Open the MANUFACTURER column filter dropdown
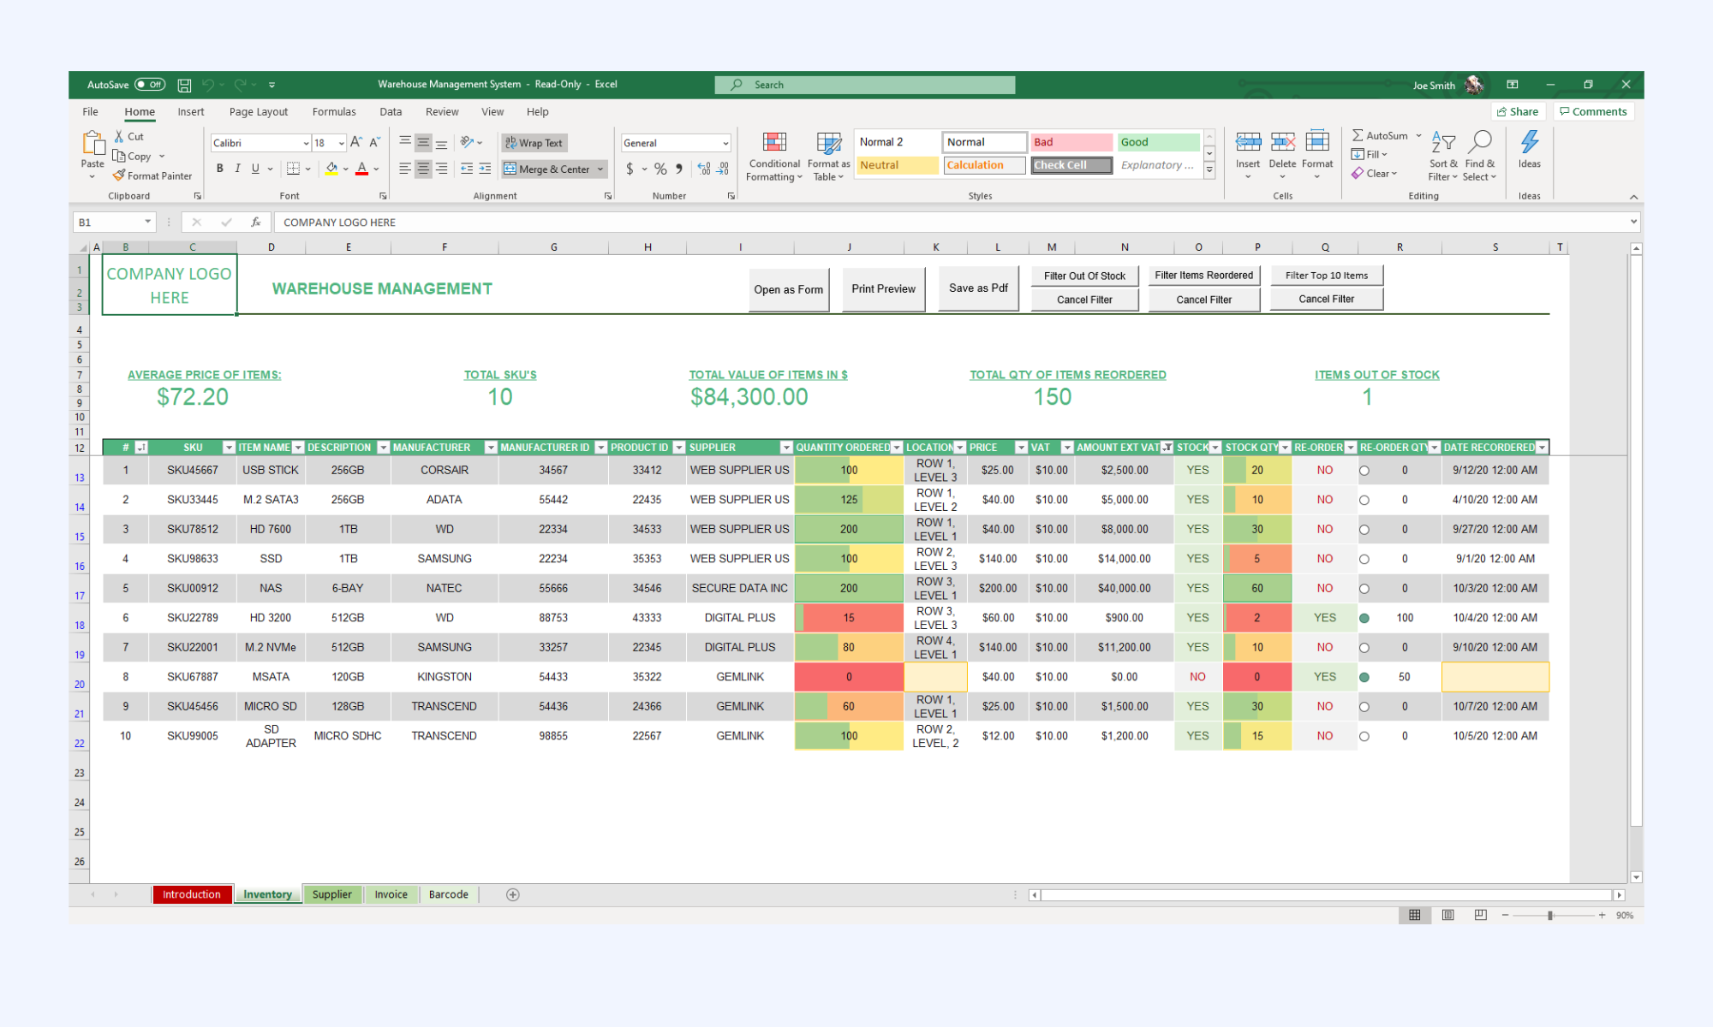The width and height of the screenshot is (1713, 1027). [x=491, y=448]
